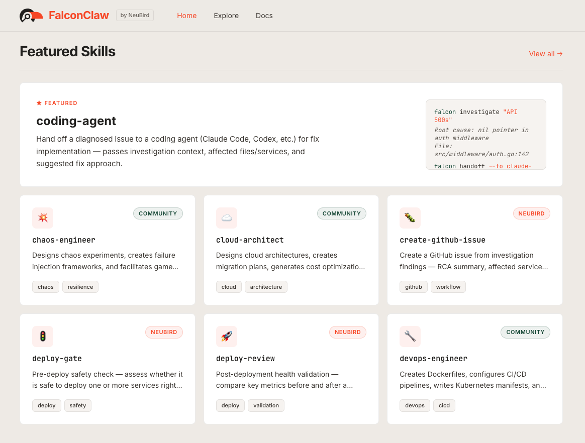Click the COMMUNITY badge on devops-engineer card
Screen dimensions: 585x443
pos(525,332)
